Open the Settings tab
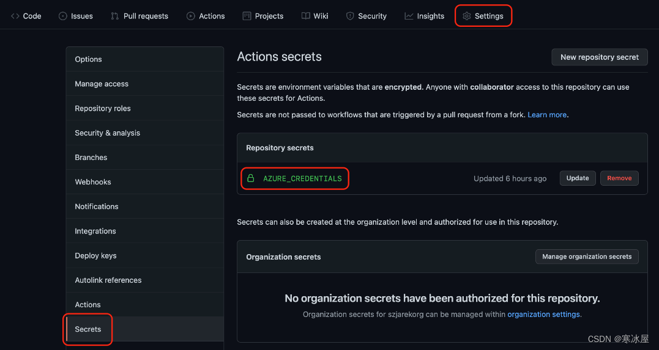Viewport: 659px width, 350px height. point(483,16)
